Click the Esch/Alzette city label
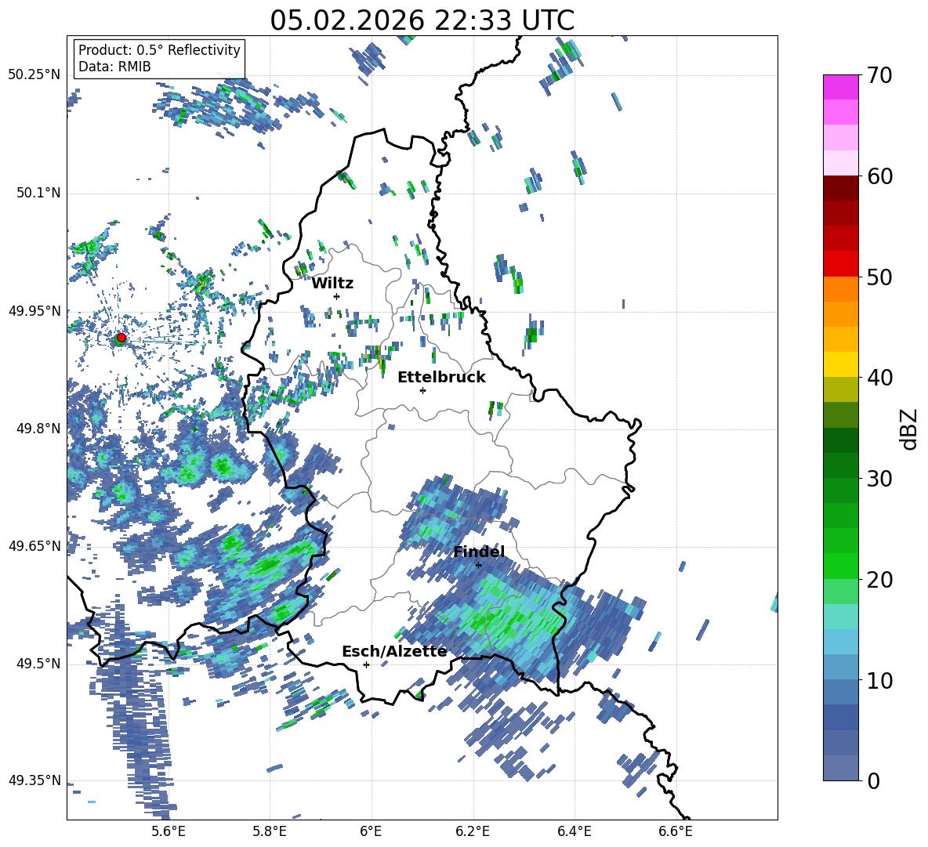The height and width of the screenshot is (847, 928). tap(394, 652)
